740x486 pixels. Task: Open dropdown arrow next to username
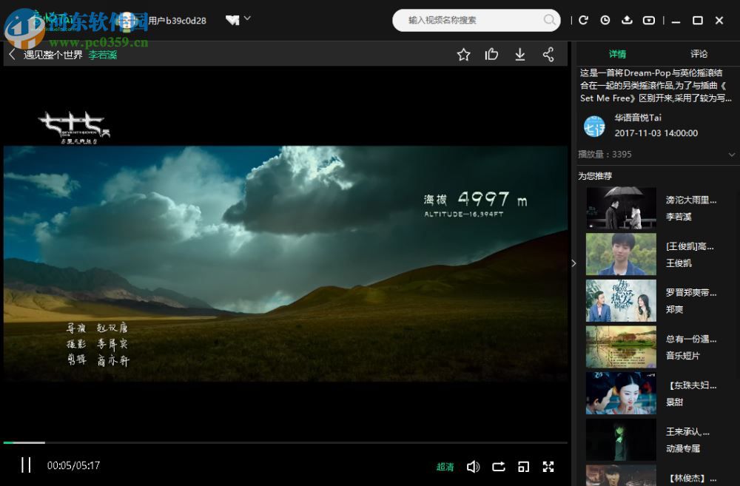[247, 18]
